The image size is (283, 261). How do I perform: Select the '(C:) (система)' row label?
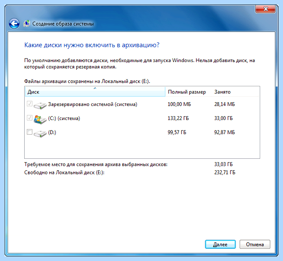pos(64,118)
